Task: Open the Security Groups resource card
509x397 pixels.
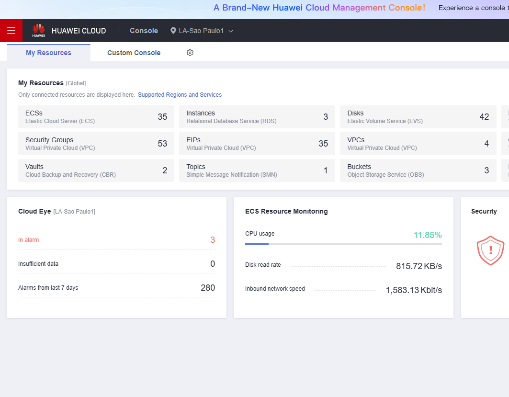Action: (96, 144)
